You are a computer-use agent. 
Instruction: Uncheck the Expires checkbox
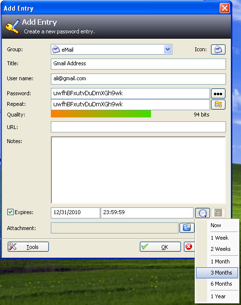pyautogui.click(x=10, y=212)
